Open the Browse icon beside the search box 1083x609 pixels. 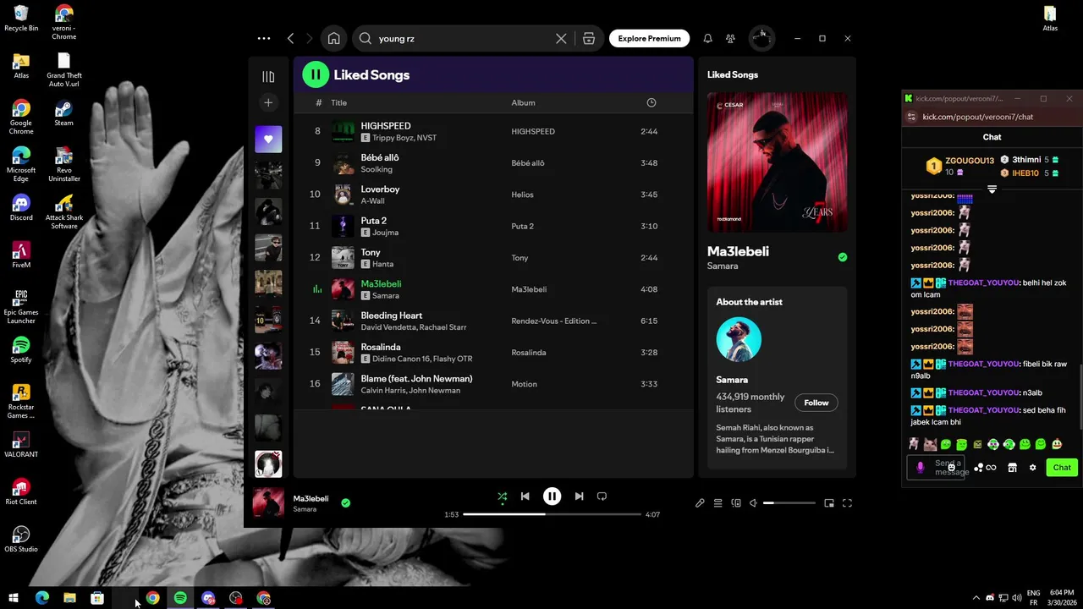(x=589, y=38)
